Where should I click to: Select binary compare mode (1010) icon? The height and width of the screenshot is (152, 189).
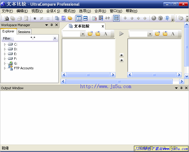pos(63,18)
